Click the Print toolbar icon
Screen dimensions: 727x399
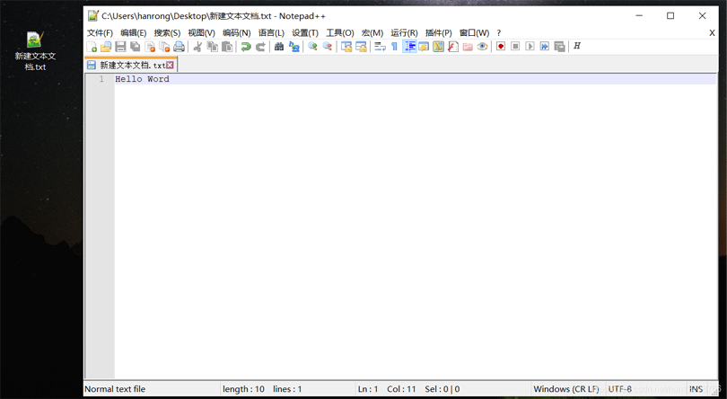[180, 47]
